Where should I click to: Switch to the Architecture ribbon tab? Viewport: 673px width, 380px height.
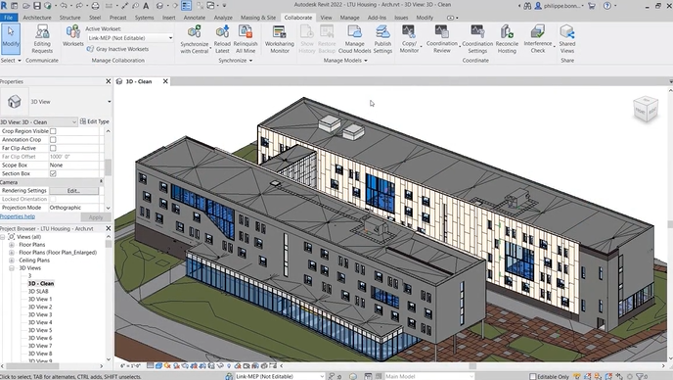pos(37,18)
